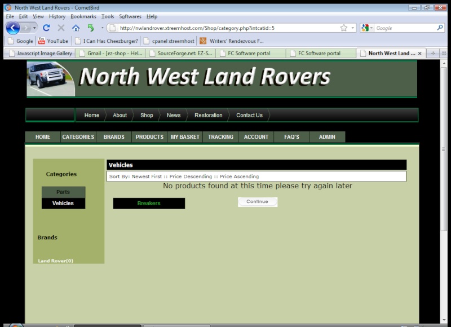451x327 pixels.
Task: Open the View menu
Action: (38, 16)
